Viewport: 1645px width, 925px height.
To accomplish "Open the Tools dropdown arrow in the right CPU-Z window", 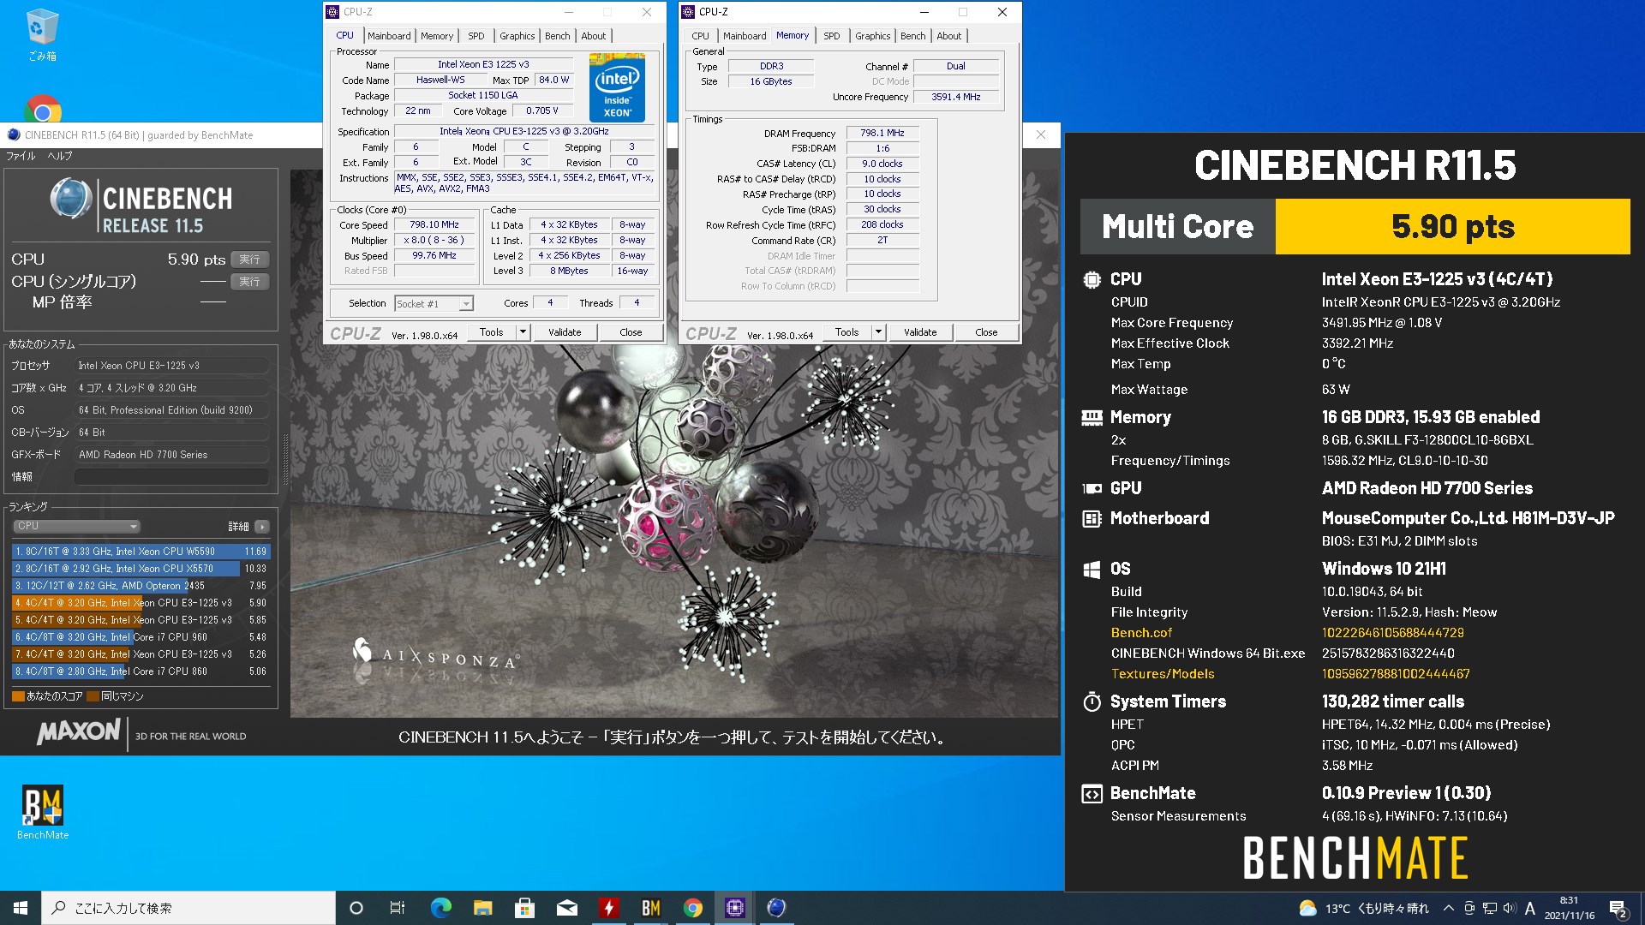I will 878,332.
